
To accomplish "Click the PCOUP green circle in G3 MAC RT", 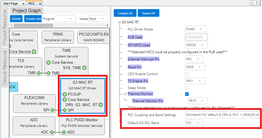I will pos(64,94).
